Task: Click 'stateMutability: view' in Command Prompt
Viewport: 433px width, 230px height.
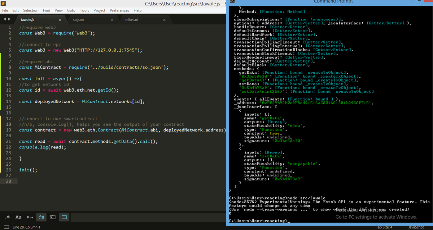Action: coord(275,126)
